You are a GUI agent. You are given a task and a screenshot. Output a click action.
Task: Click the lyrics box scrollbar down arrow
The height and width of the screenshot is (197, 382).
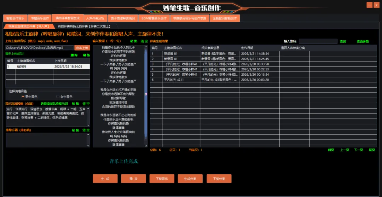[146, 146]
